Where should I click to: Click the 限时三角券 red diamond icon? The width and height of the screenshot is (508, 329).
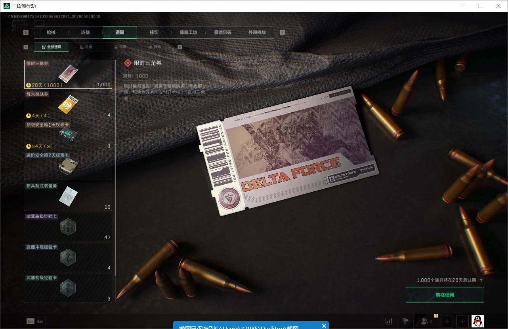(x=128, y=63)
